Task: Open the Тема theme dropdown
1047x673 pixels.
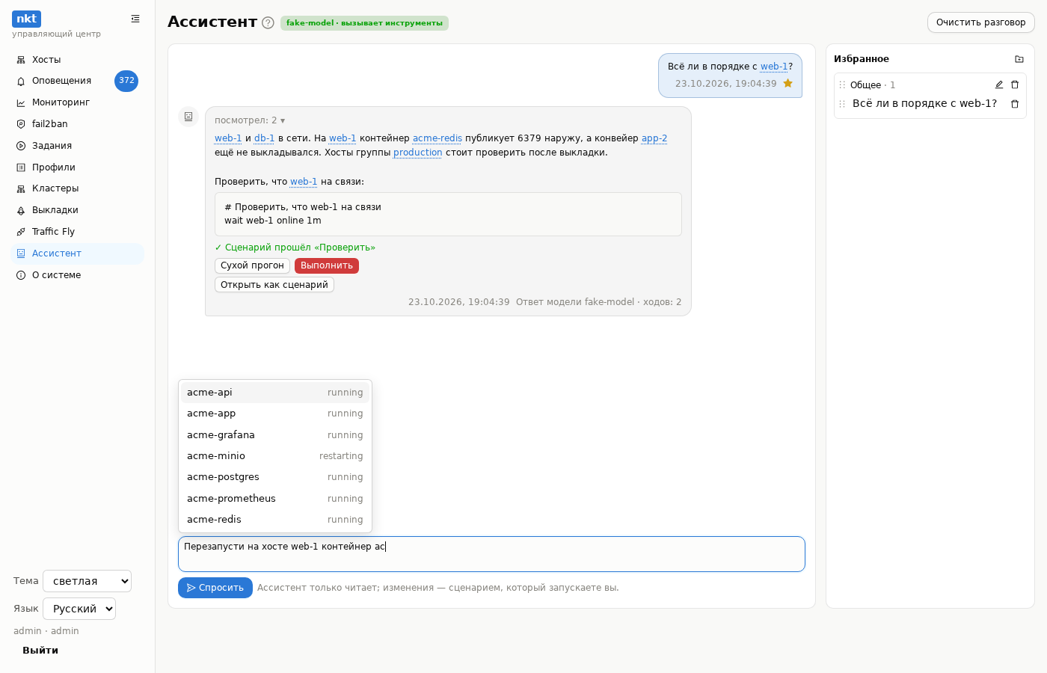Action: (87, 581)
